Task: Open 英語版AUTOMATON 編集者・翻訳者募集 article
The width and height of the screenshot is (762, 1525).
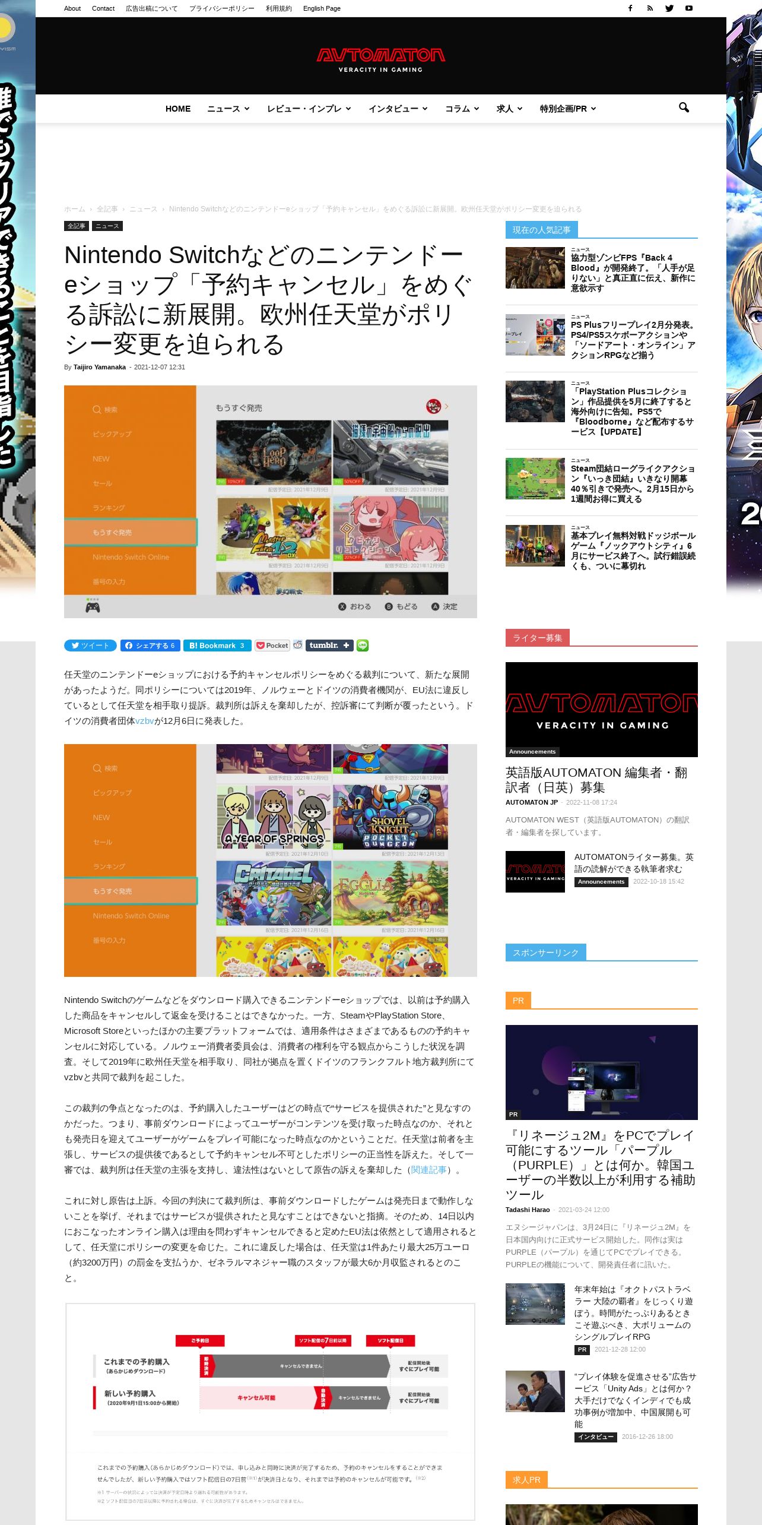Action: 596,780
